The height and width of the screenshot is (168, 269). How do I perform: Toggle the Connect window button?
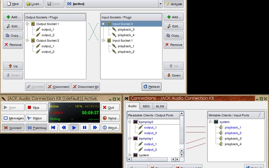coord(13,128)
